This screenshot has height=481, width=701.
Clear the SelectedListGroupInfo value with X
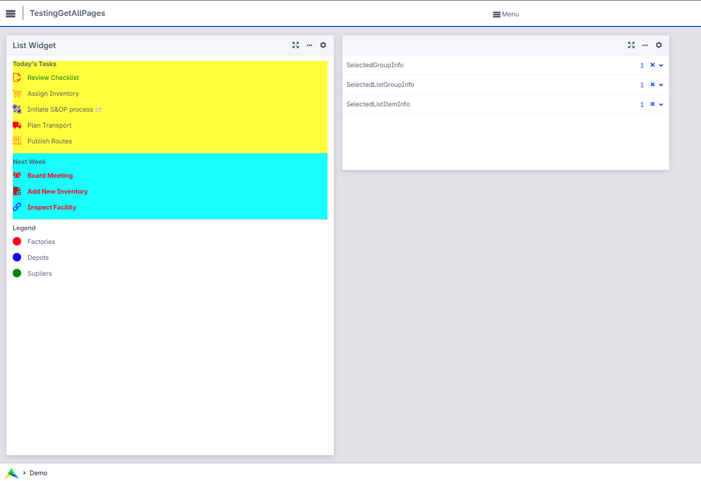point(652,85)
